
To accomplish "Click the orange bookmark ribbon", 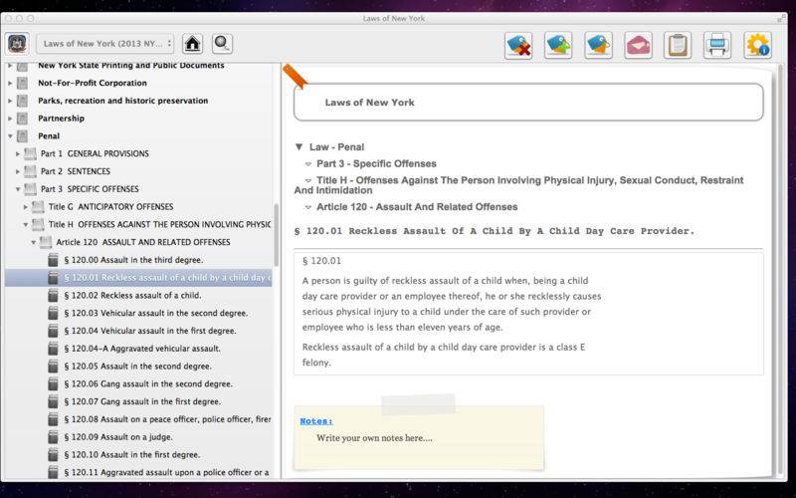I will point(295,77).
